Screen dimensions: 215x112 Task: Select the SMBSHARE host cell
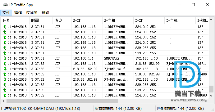pos(112,58)
